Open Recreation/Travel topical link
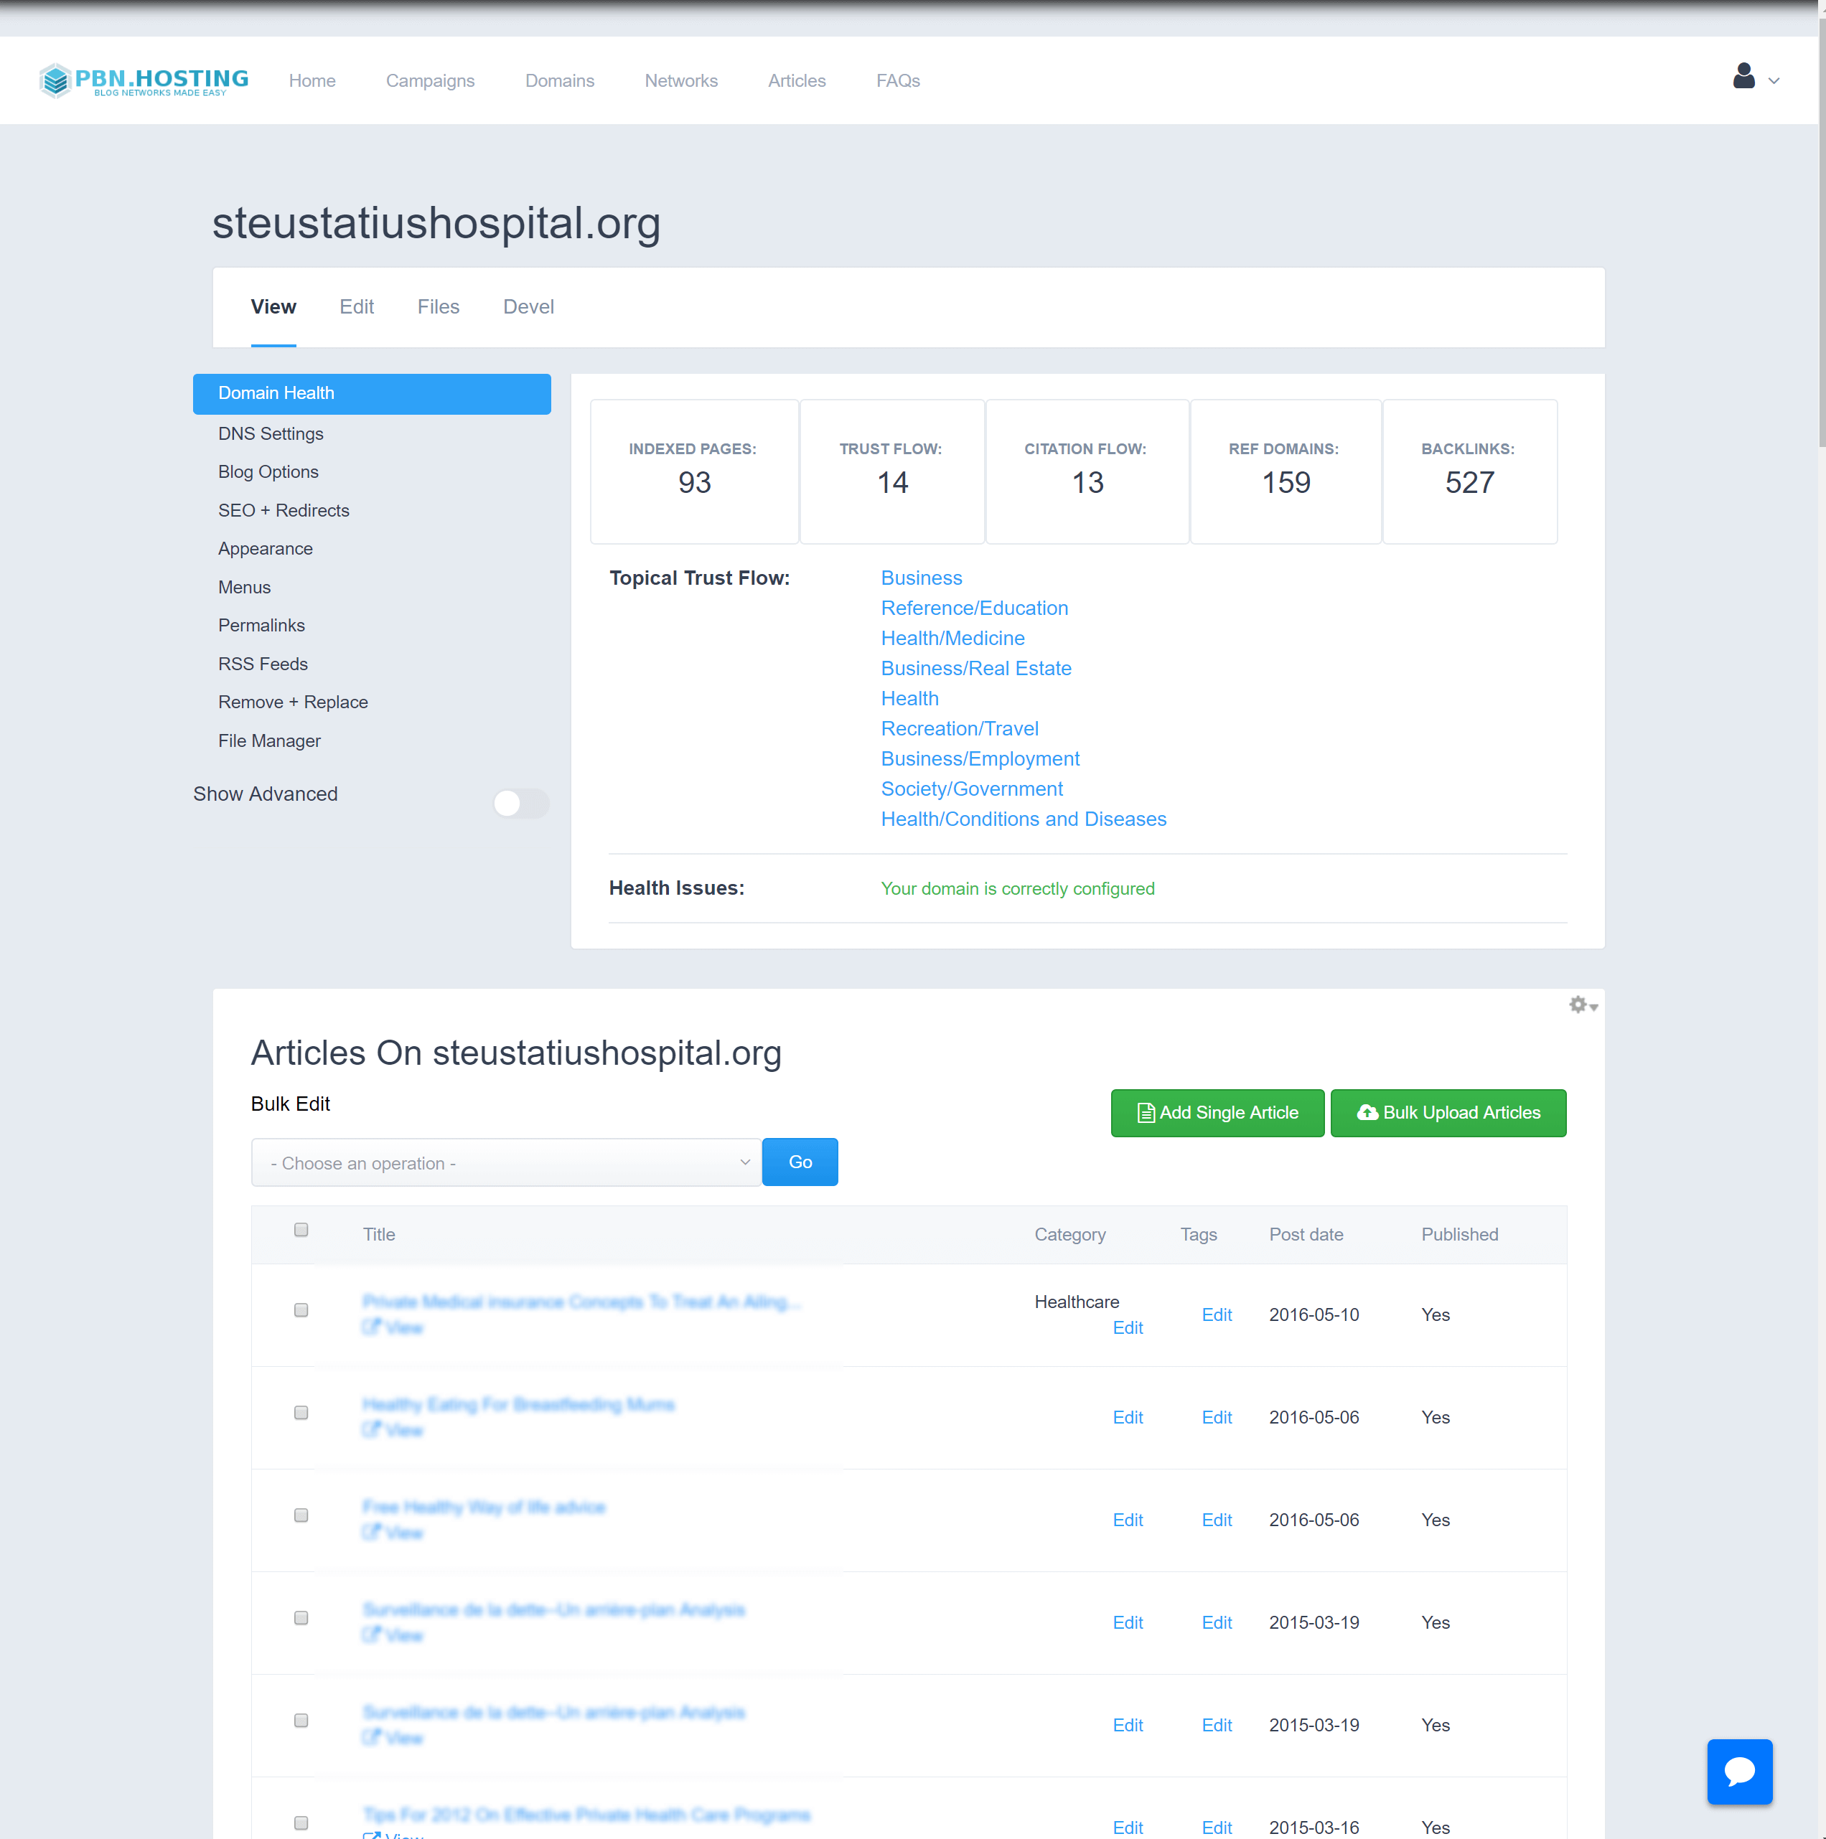This screenshot has height=1839, width=1826. click(960, 729)
